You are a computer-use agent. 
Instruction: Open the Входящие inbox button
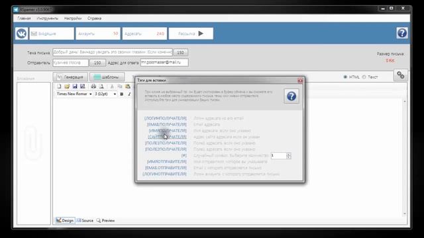52,34
